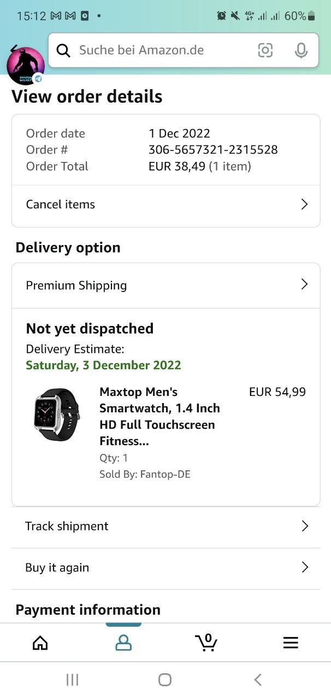
Task: Expand the Cancel items chevron
Action: click(x=304, y=205)
